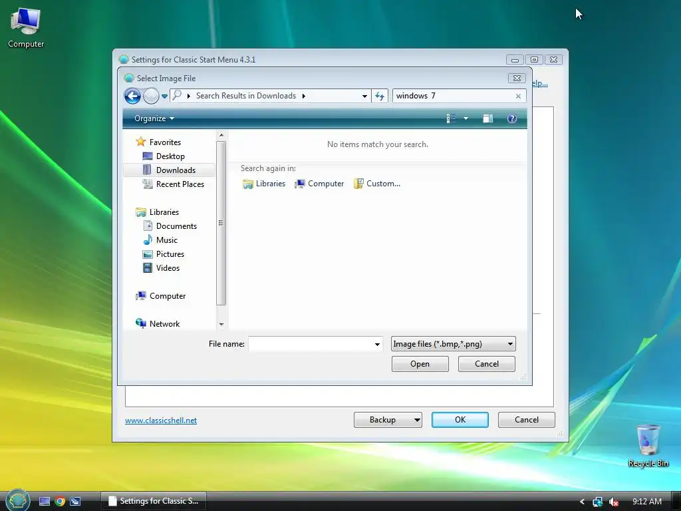The image size is (681, 511).
Task: Open the network tray icon
Action: (598, 502)
